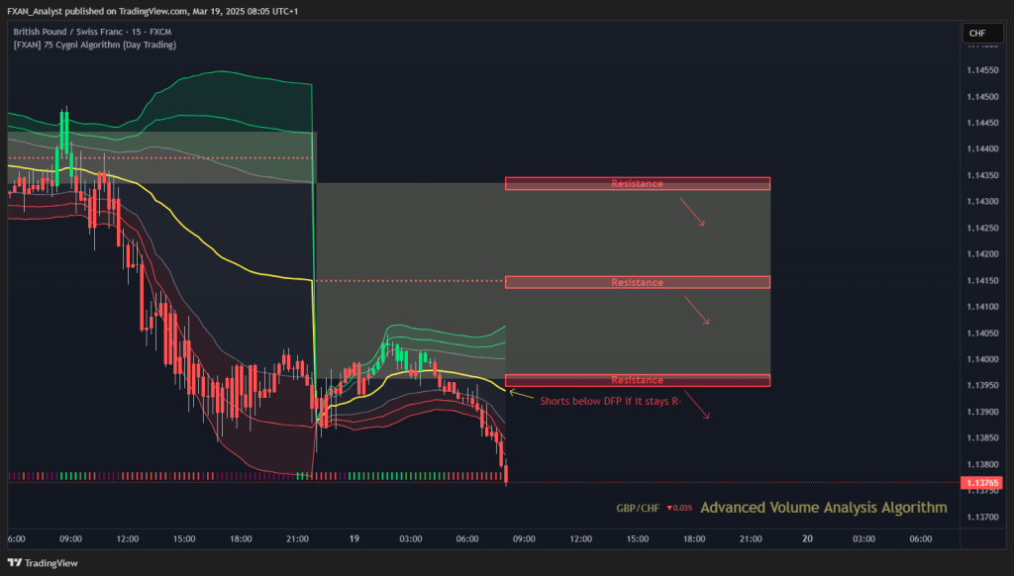Click the TradingView logo icon
Screen dimensions: 1014x576
pos(14,562)
